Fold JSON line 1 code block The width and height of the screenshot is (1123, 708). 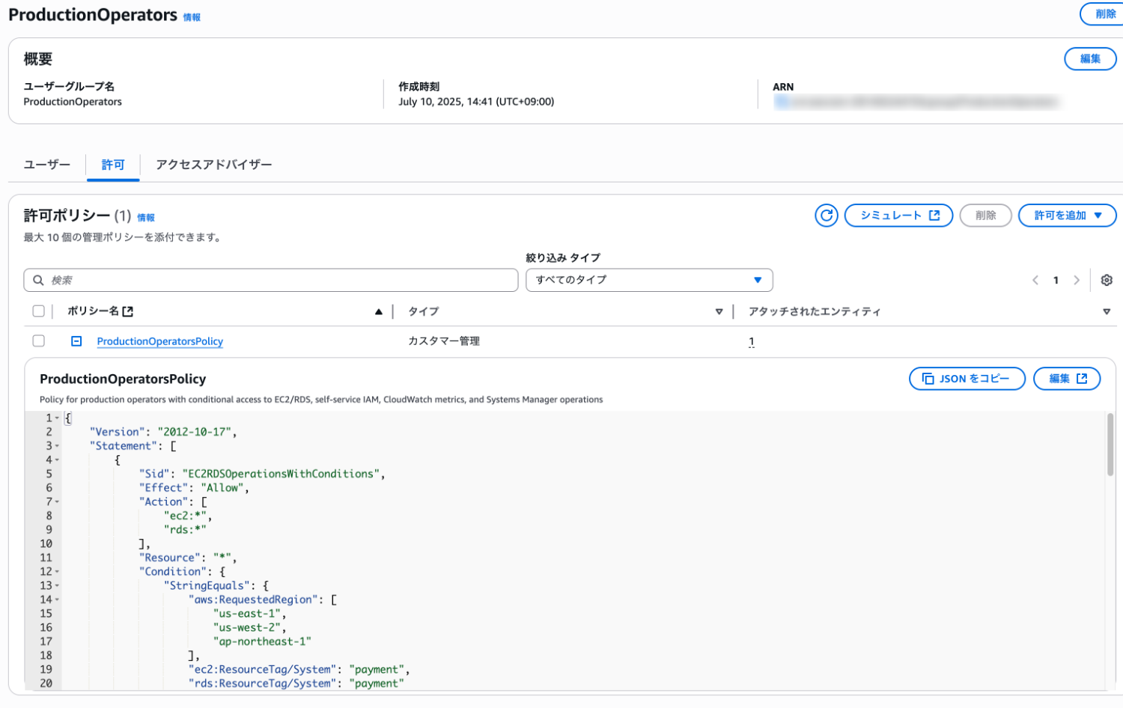coord(57,418)
